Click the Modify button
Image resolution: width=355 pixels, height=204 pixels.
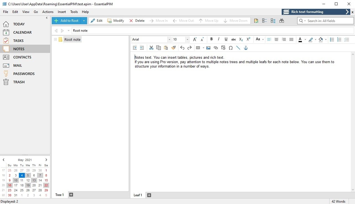click(x=116, y=21)
